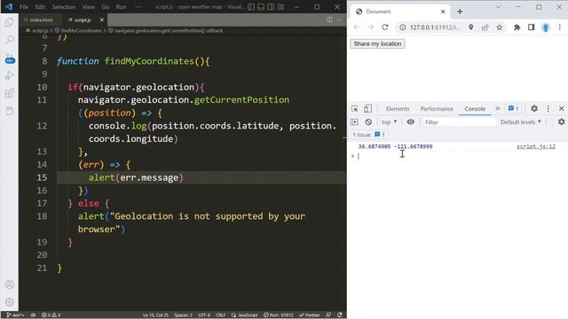Toggle the VS Code bottom panel layout icon

click(x=261, y=7)
